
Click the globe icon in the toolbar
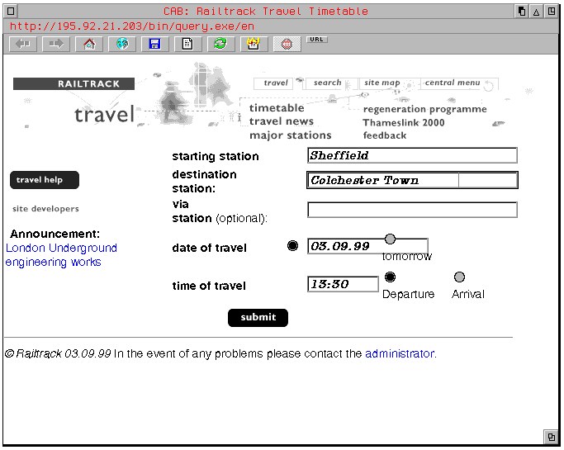(x=122, y=45)
